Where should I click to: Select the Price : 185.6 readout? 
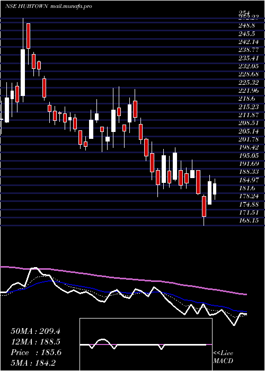coord(36,352)
